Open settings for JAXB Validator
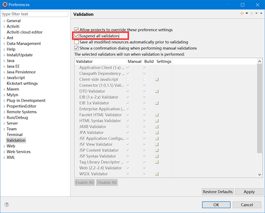This screenshot has width=265, height=213. [157, 127]
